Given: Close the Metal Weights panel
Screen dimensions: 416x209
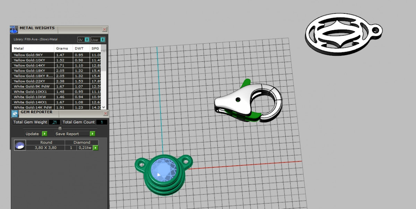Looking at the screenshot, I should pos(104,30).
